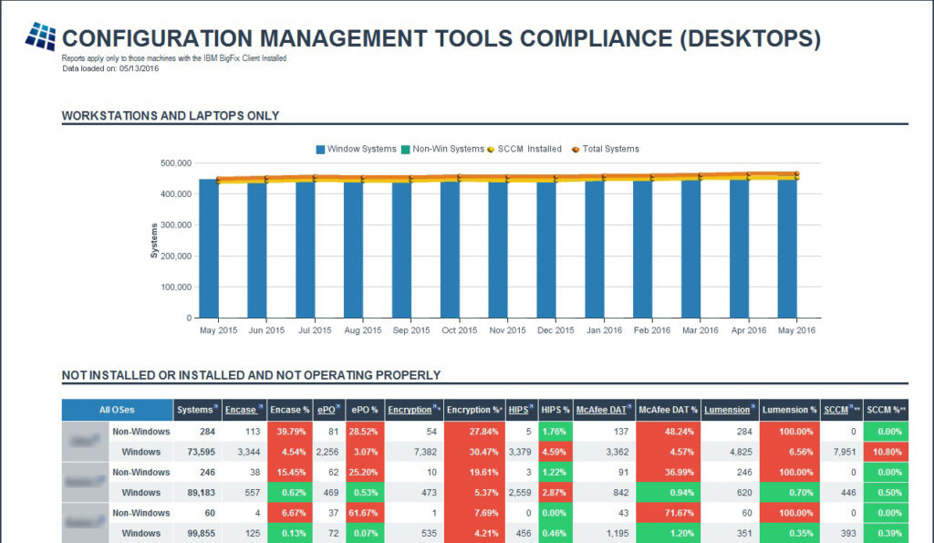Viewport: 934px width, 543px height.
Task: Click the Workstations and Laptops Only heading
Action: click(x=171, y=116)
